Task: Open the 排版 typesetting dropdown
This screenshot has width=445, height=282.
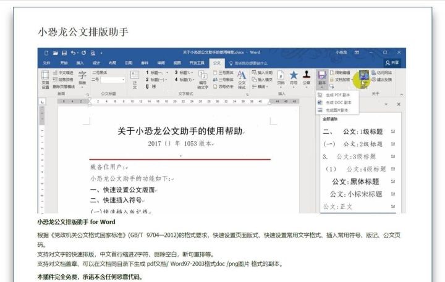Action: pos(82,79)
